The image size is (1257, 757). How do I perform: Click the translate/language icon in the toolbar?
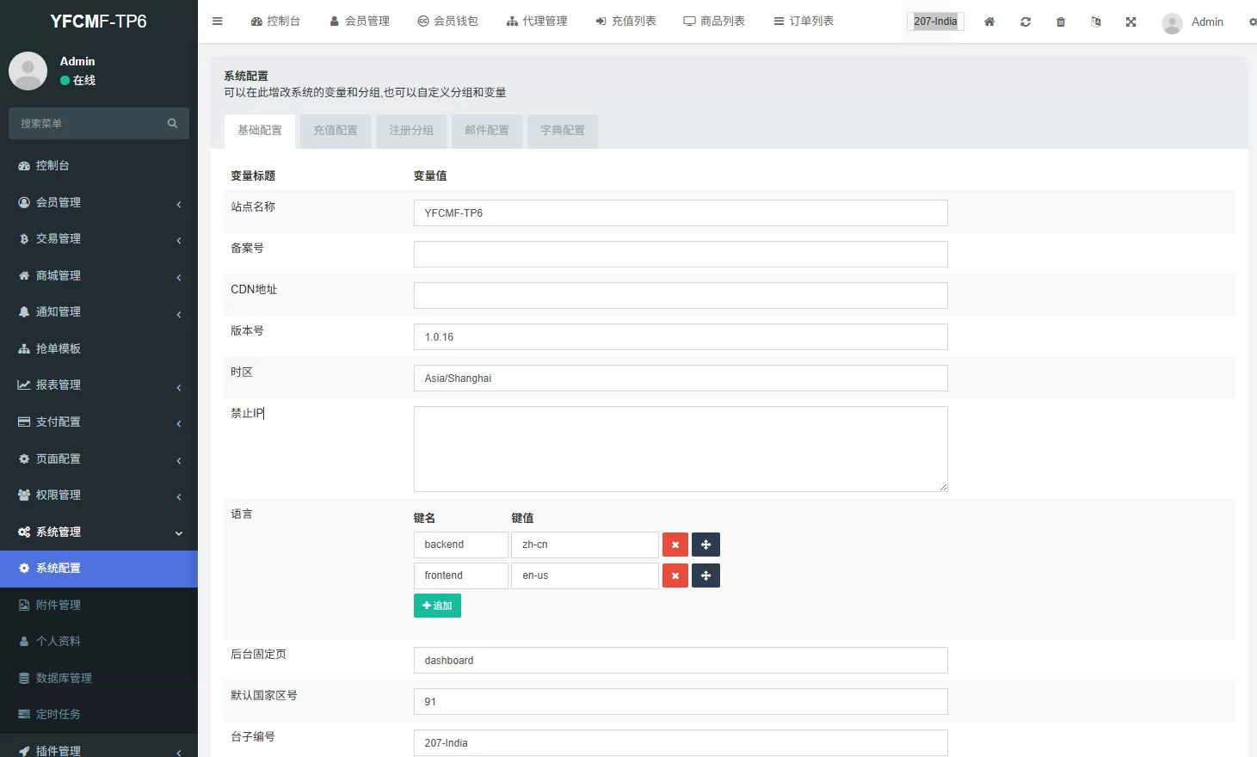[1095, 22]
